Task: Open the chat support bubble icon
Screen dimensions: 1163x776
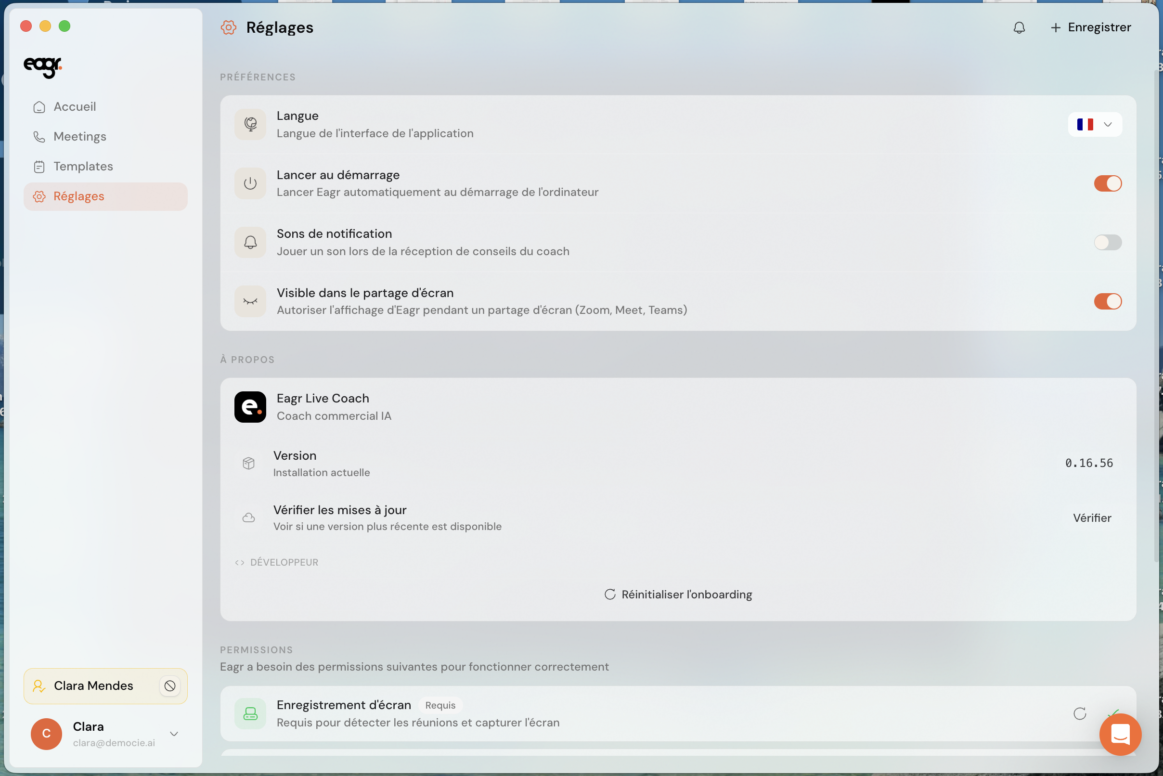Action: click(1121, 734)
